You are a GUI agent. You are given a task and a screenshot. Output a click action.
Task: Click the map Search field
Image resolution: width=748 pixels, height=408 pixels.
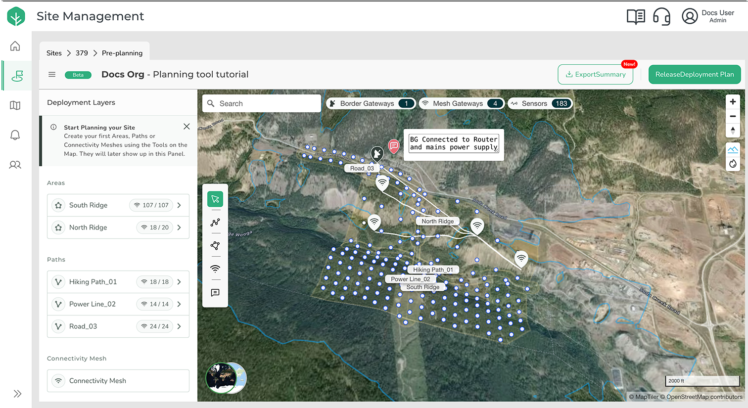262,103
